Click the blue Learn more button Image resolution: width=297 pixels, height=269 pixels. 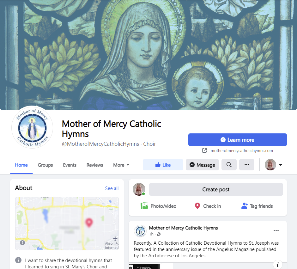(237, 140)
